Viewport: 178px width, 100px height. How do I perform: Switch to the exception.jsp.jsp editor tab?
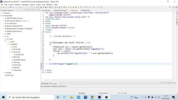click(x=60, y=10)
